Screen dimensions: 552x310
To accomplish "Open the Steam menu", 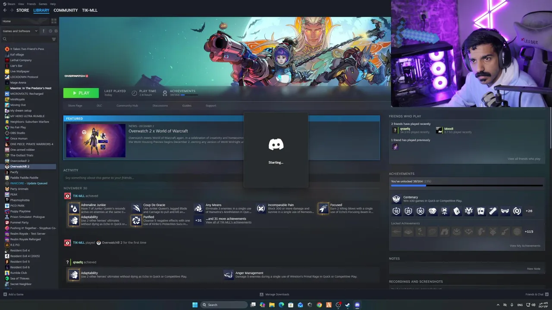I will tap(12, 4).
